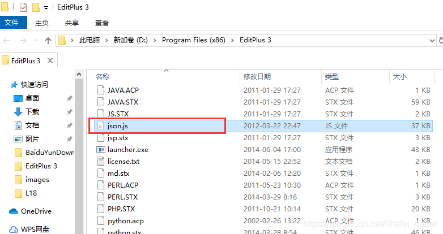The width and height of the screenshot is (443, 234).
Task: Click the properties checkmark icon in title bar
Action: click(23, 7)
